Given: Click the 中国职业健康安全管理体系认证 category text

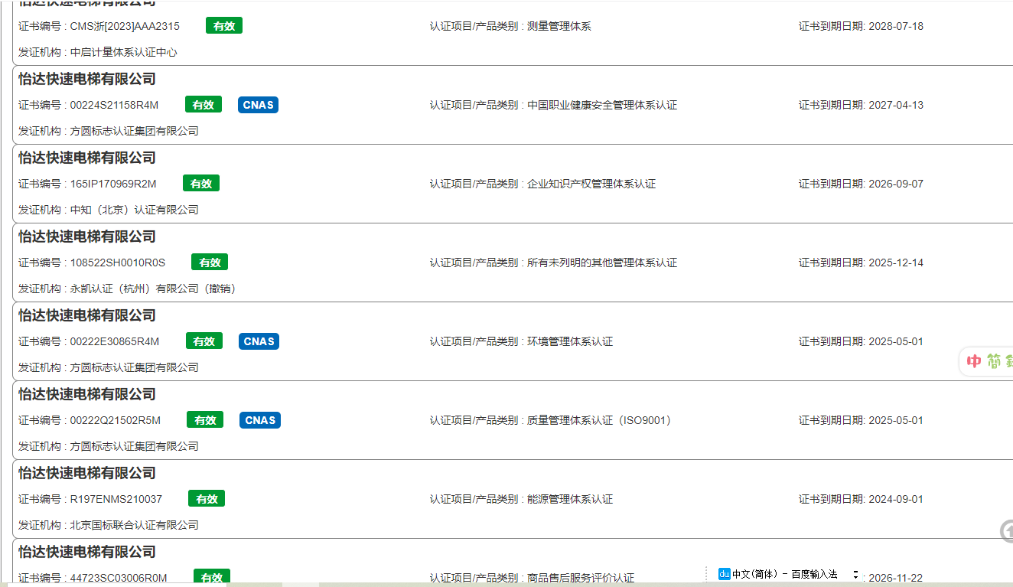Looking at the screenshot, I should point(602,105).
